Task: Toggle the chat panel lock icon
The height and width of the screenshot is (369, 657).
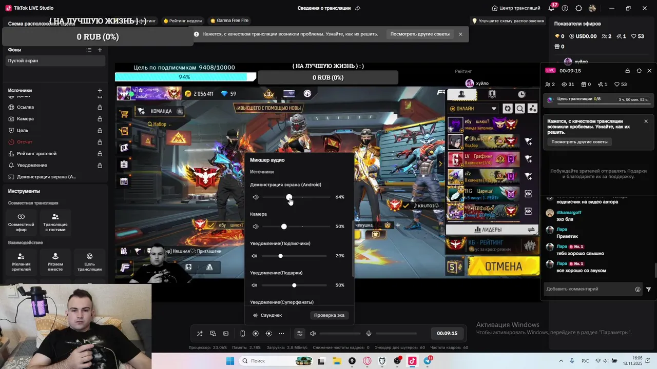Action: pos(627,71)
